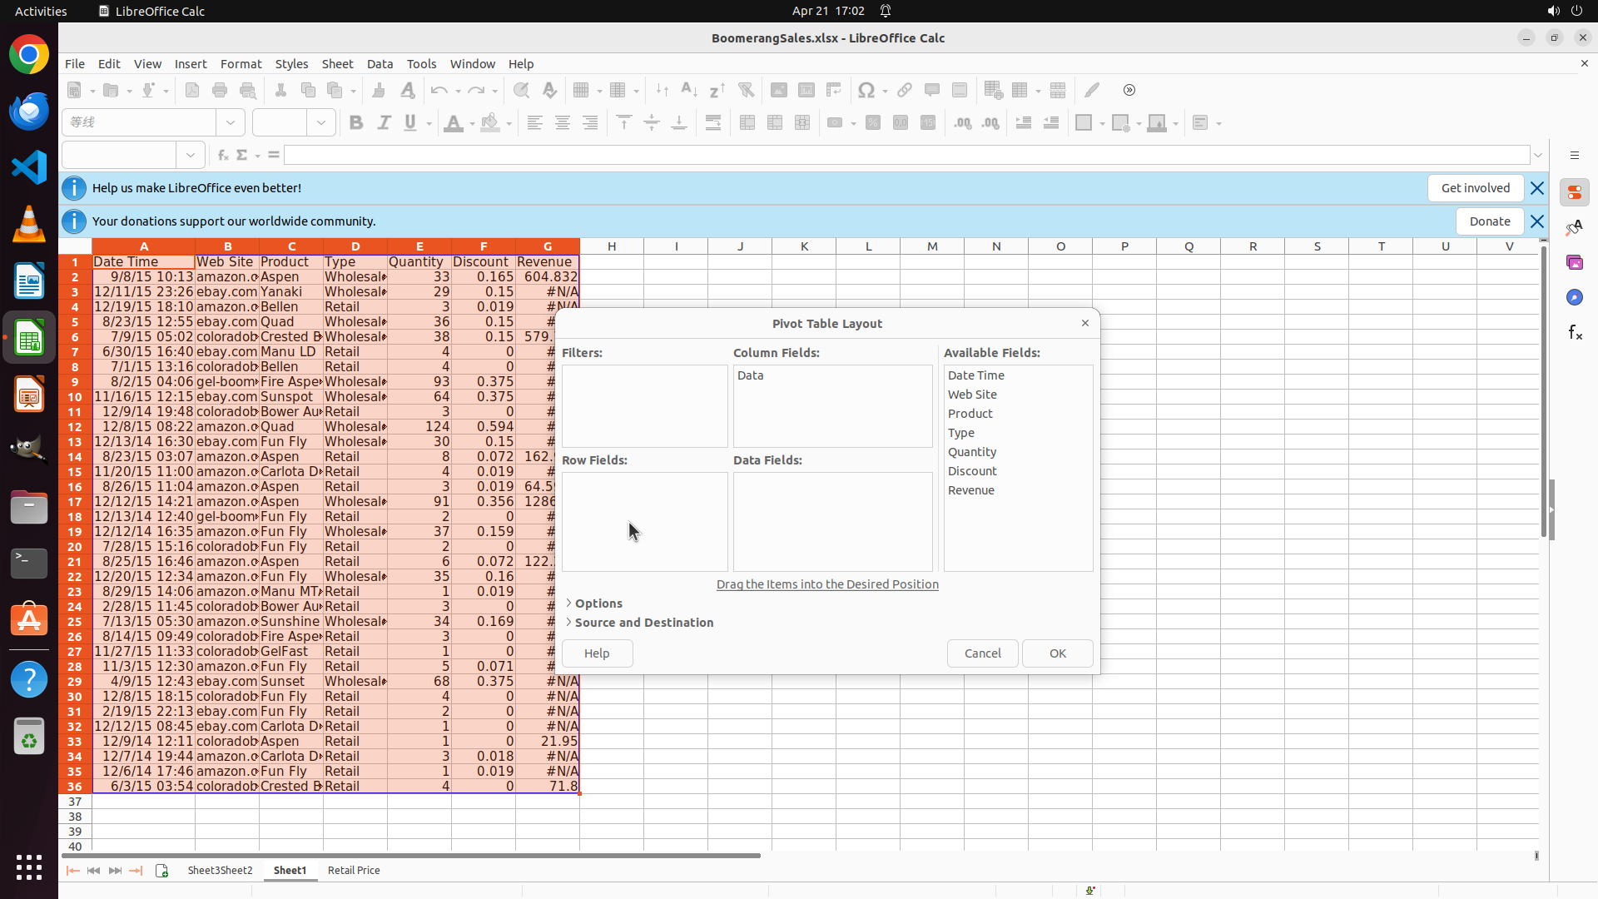Click the Get involved button
1598x899 pixels.
(x=1475, y=188)
